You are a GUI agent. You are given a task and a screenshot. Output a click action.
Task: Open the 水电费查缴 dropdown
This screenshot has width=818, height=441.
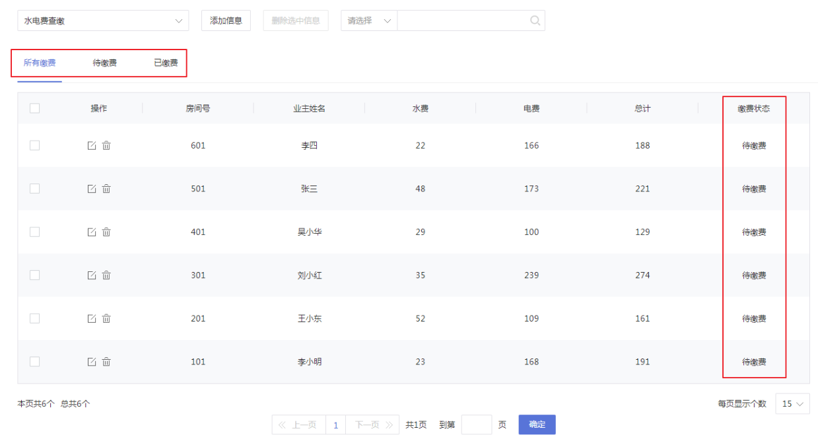(x=102, y=20)
